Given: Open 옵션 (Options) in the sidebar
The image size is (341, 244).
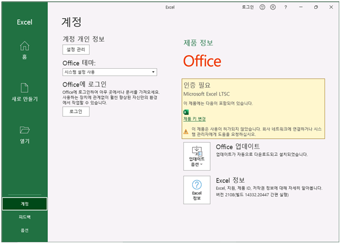Looking at the screenshot, I should point(24,230).
